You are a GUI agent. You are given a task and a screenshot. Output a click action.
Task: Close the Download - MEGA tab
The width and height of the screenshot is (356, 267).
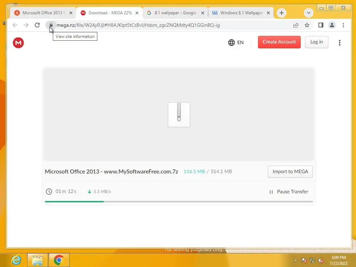pos(137,13)
